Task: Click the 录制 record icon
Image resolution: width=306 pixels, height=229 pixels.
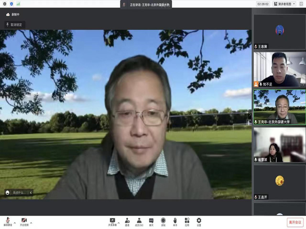Action: tap(163, 221)
